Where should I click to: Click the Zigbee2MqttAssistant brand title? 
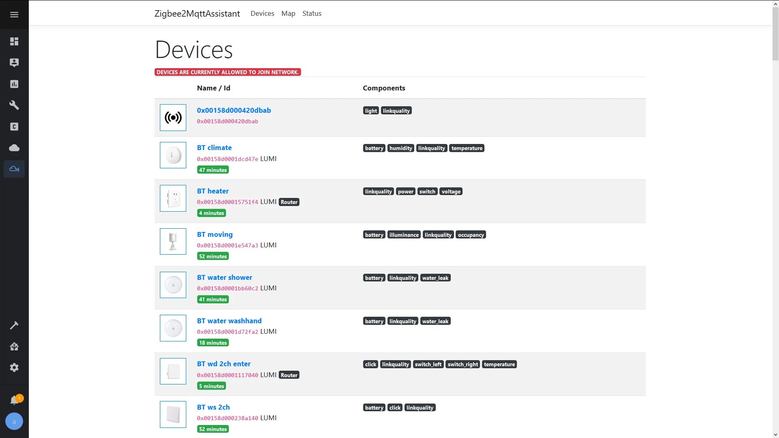pyautogui.click(x=197, y=13)
